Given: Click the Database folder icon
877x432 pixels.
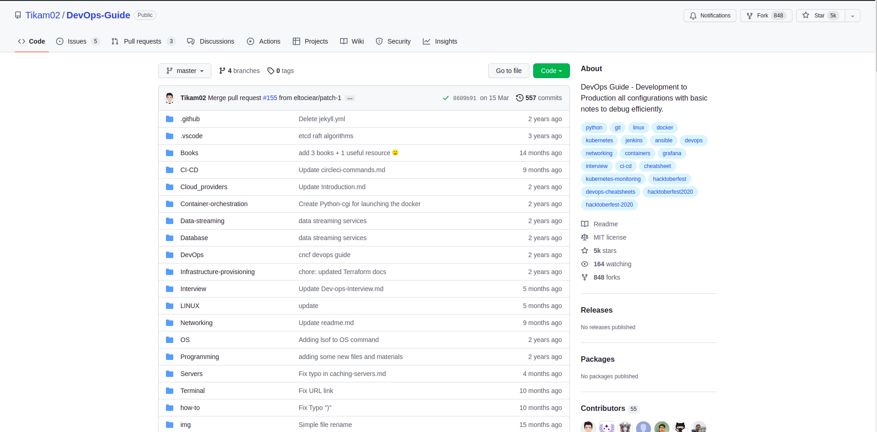Looking at the screenshot, I should pyautogui.click(x=170, y=238).
